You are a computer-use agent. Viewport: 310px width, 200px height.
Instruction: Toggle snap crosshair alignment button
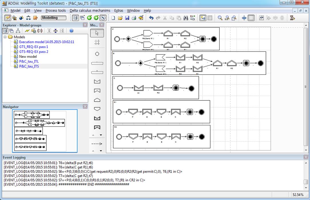coord(244,18)
